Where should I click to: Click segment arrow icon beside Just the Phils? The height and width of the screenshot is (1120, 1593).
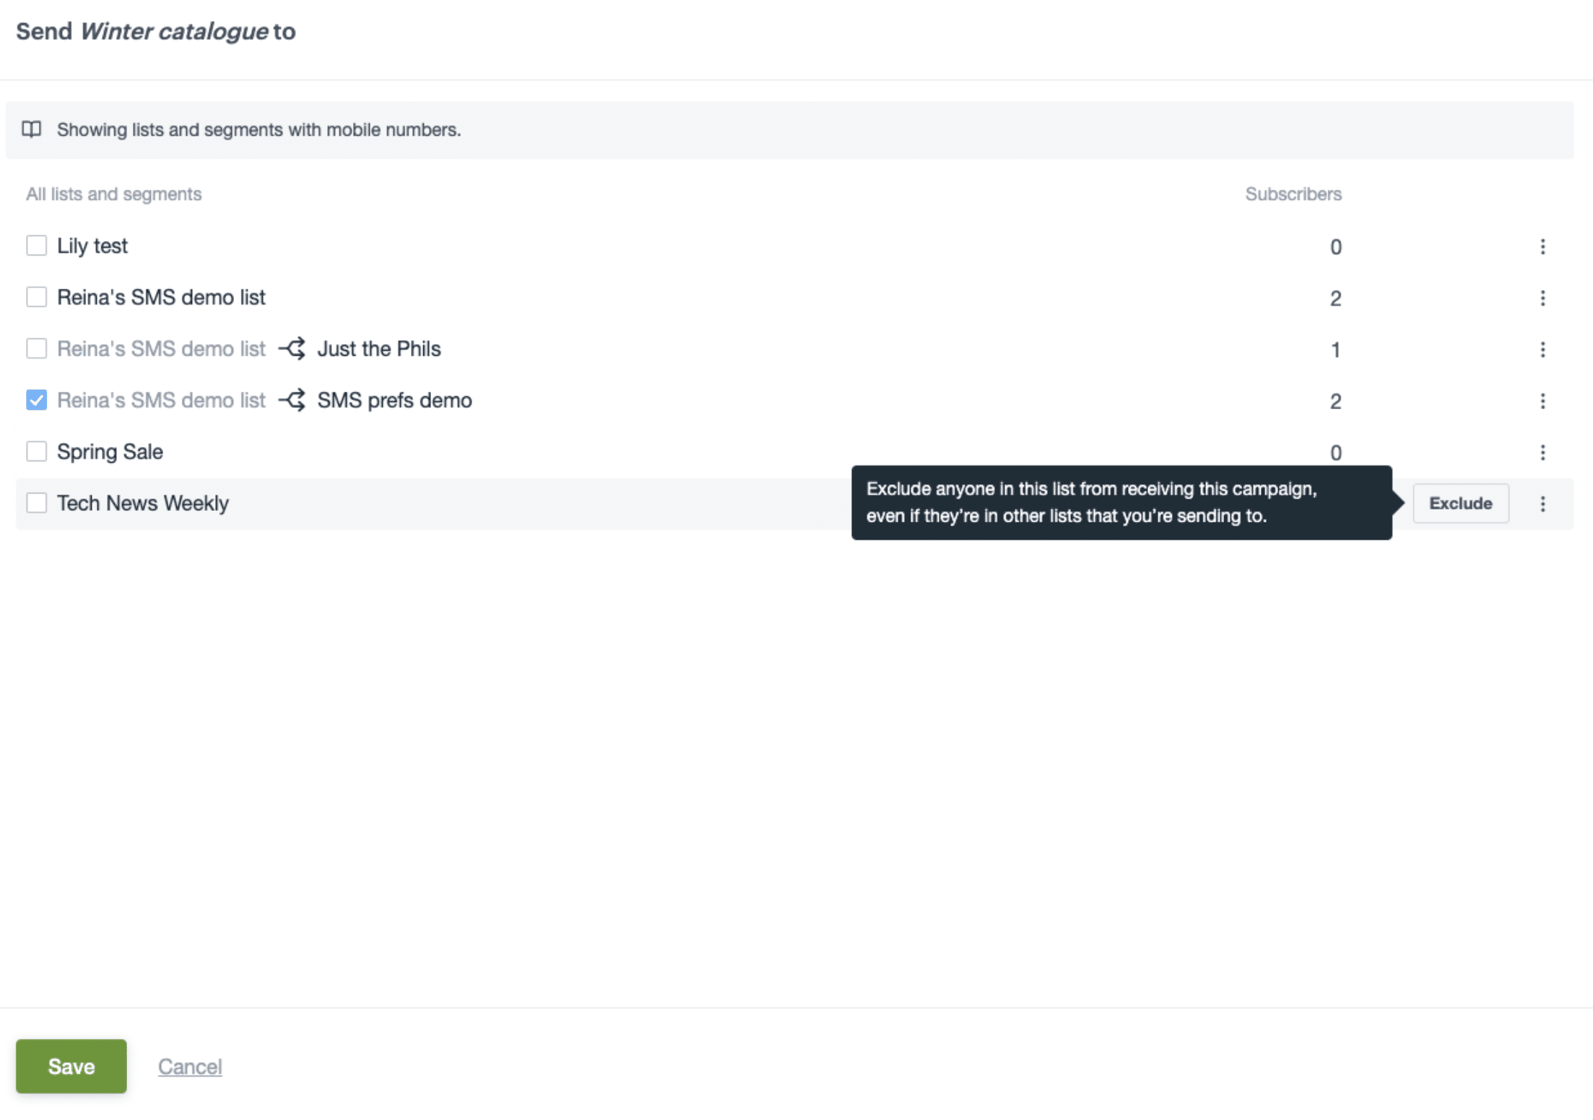tap(292, 349)
